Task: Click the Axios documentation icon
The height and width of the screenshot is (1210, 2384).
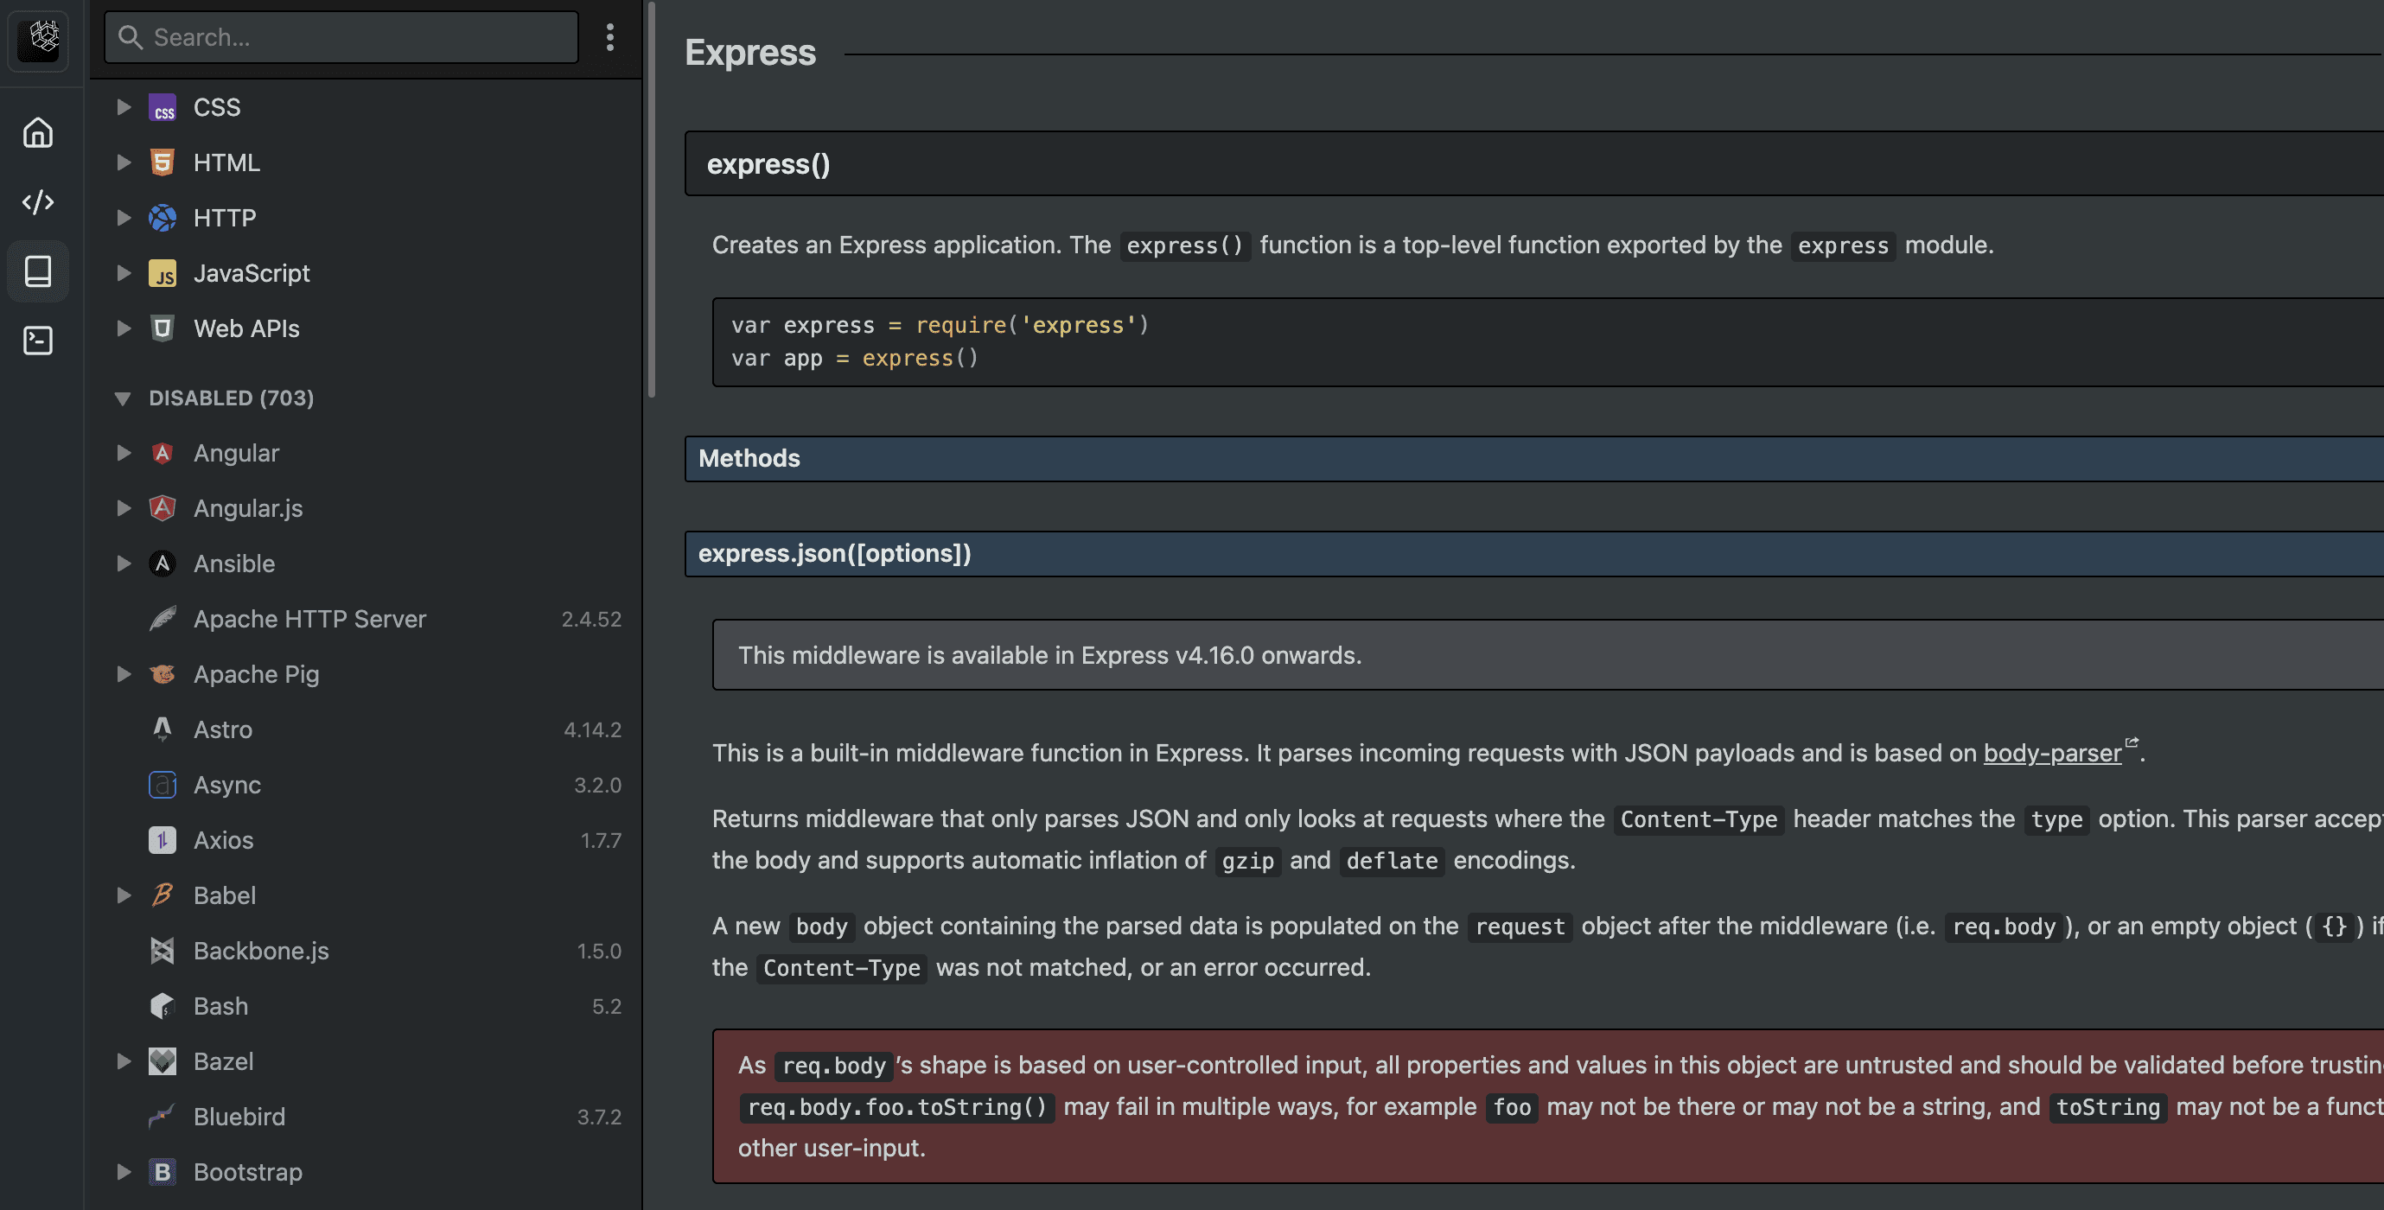Action: click(x=162, y=840)
